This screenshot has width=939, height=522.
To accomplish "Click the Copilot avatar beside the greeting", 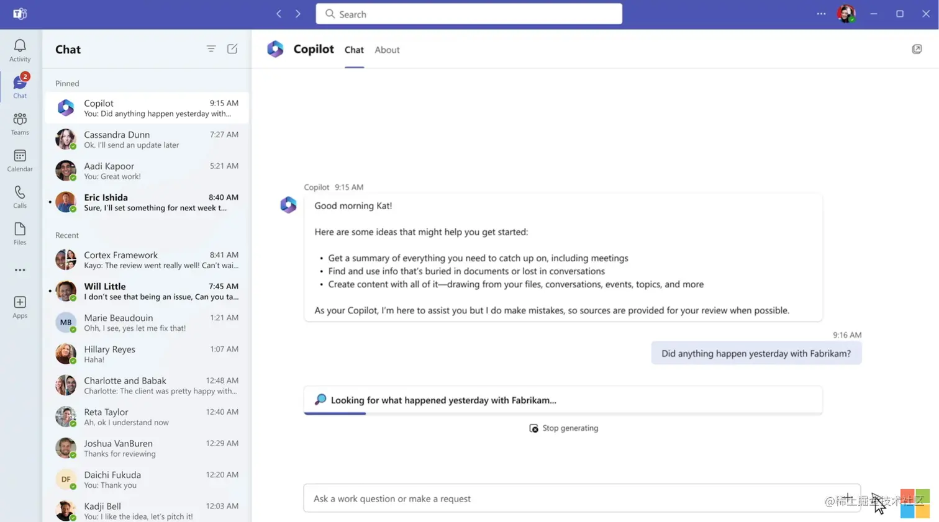I will (288, 205).
